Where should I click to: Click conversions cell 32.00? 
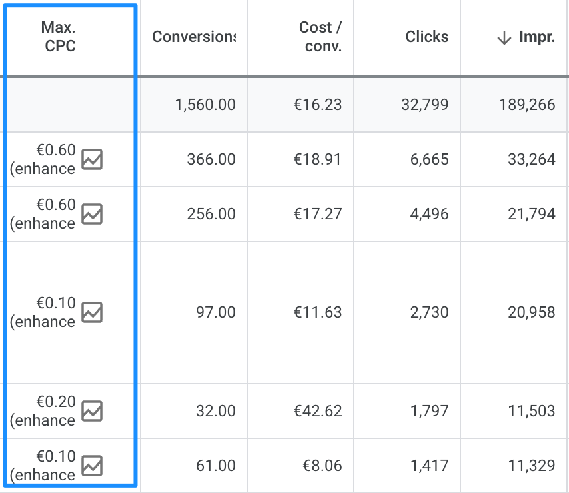coord(216,411)
